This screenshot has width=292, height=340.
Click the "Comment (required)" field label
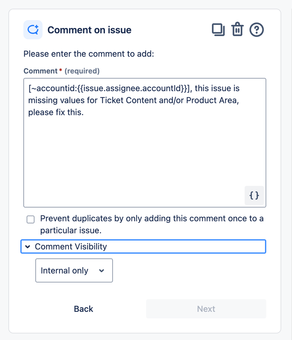62,71
